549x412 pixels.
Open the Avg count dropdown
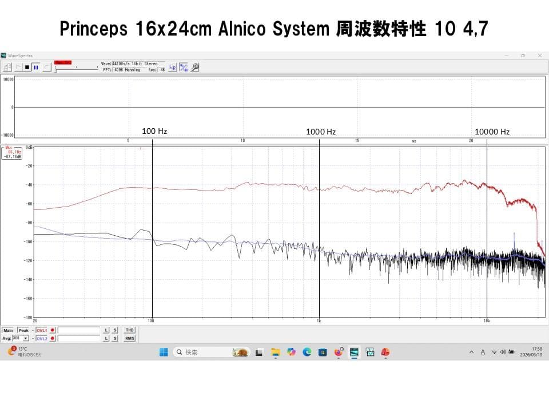[26, 338]
